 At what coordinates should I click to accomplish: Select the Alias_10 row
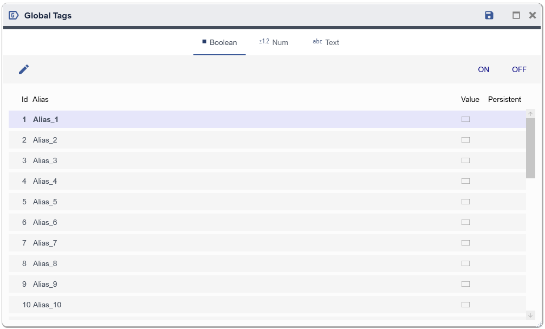(x=217, y=305)
